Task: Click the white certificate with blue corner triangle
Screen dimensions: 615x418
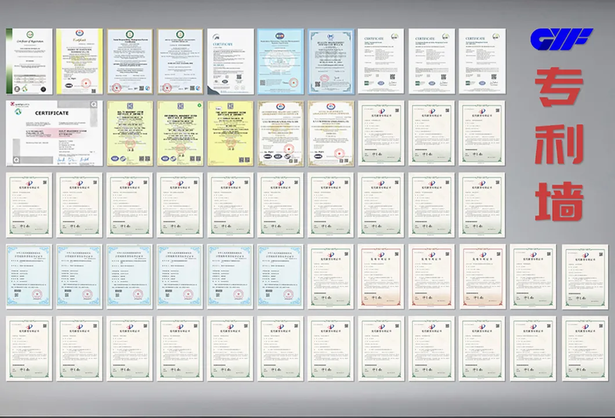Action: (x=230, y=62)
